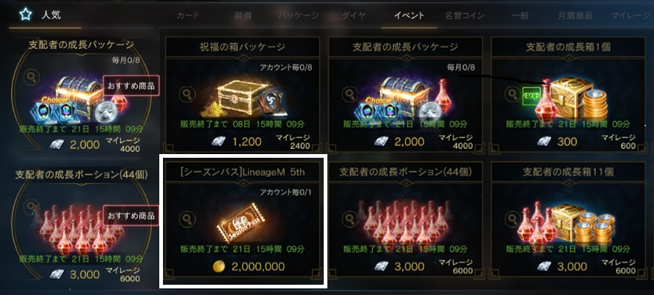Open the 月間商品 tab
Viewport: 654px width, 295px height.
(575, 16)
